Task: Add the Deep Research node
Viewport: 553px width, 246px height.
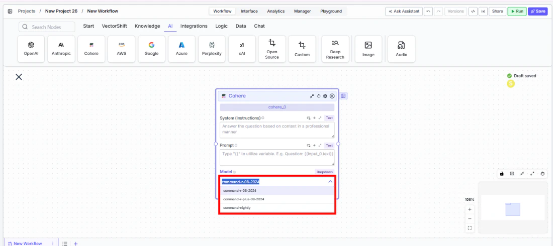Action: (335, 49)
